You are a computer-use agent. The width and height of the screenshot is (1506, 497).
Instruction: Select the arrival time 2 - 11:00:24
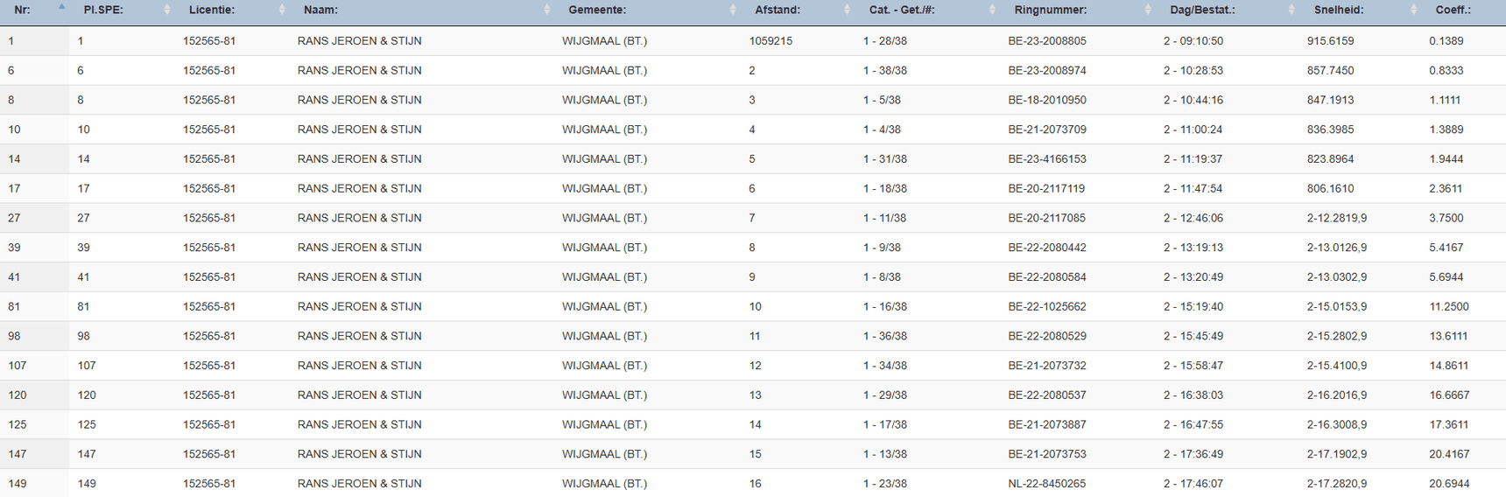(1193, 129)
